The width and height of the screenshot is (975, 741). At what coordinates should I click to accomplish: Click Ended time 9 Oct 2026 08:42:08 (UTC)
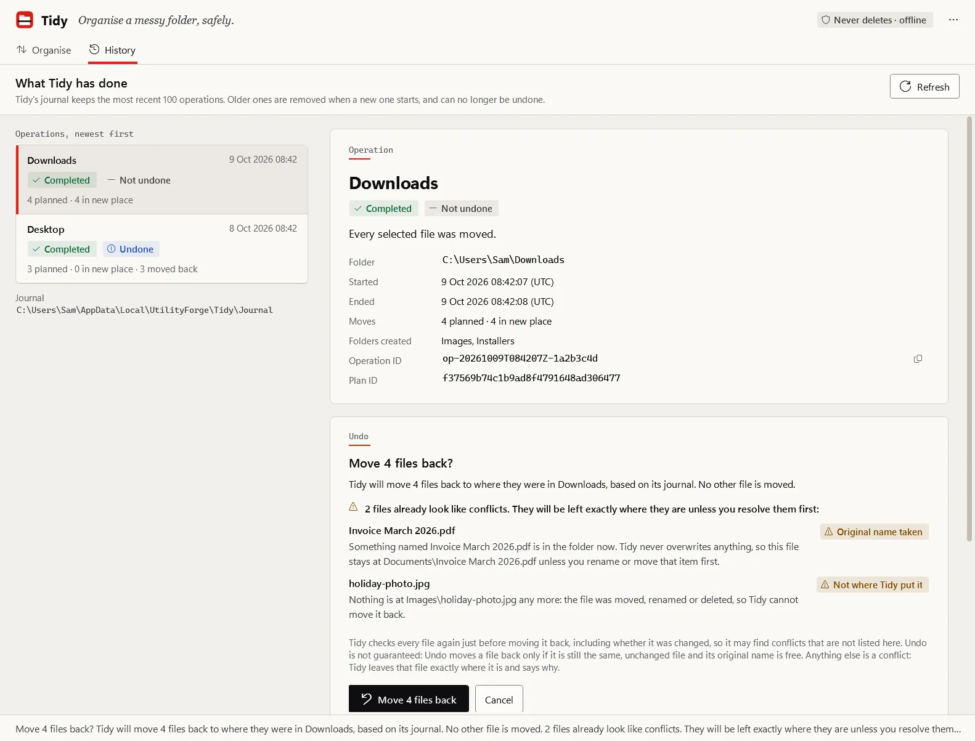(x=497, y=301)
